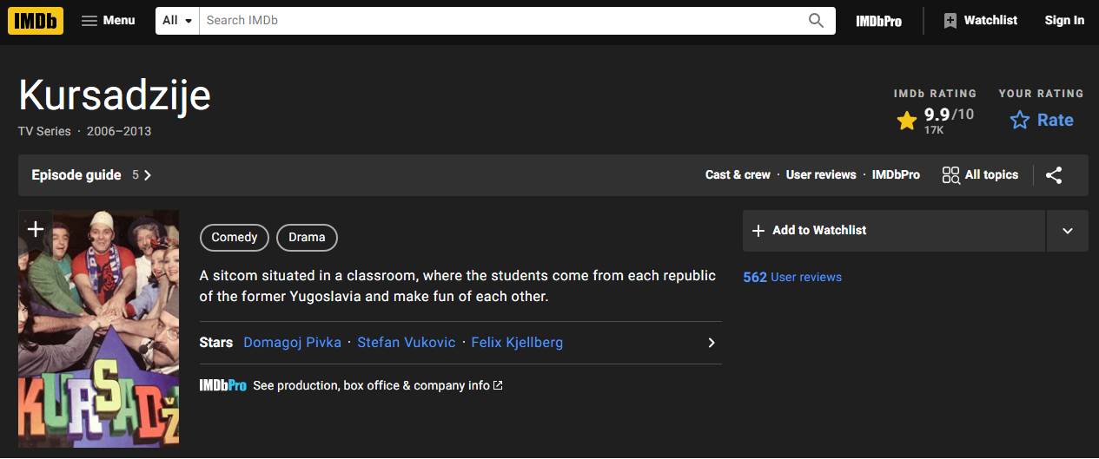Click the IMDb logo home icon
The height and width of the screenshot is (459, 1099).
point(36,20)
